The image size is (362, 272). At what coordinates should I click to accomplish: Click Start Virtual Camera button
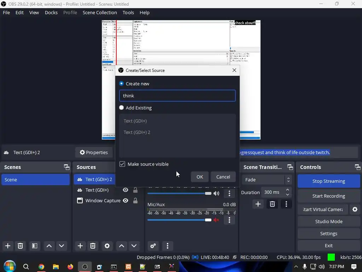pos(323,210)
